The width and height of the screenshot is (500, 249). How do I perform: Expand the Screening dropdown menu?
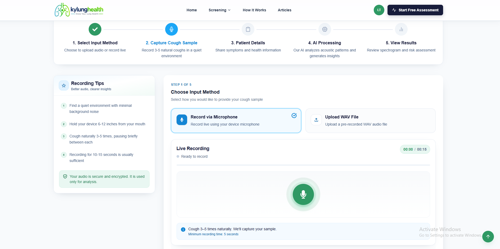pos(219,10)
